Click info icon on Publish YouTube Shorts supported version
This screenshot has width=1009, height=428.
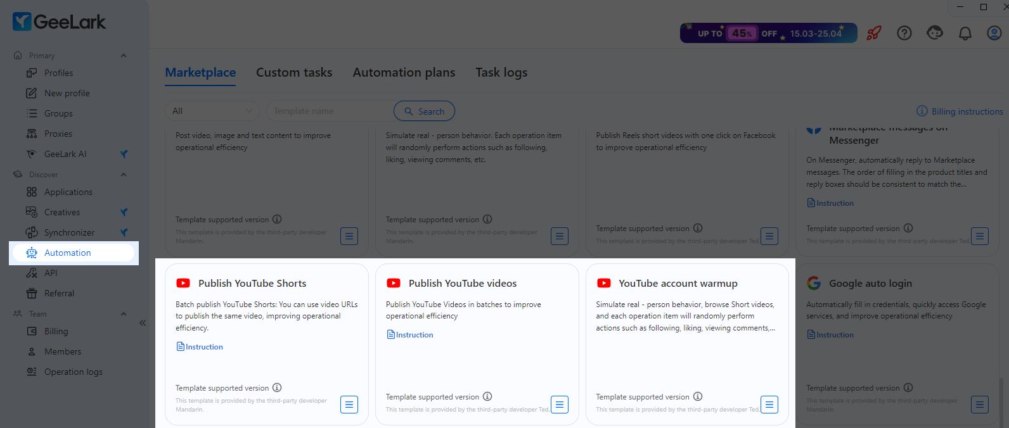277,387
